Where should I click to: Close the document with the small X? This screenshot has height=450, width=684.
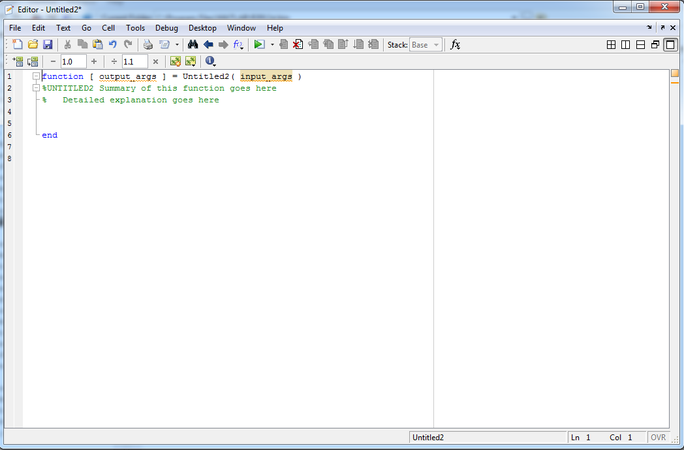coord(673,27)
